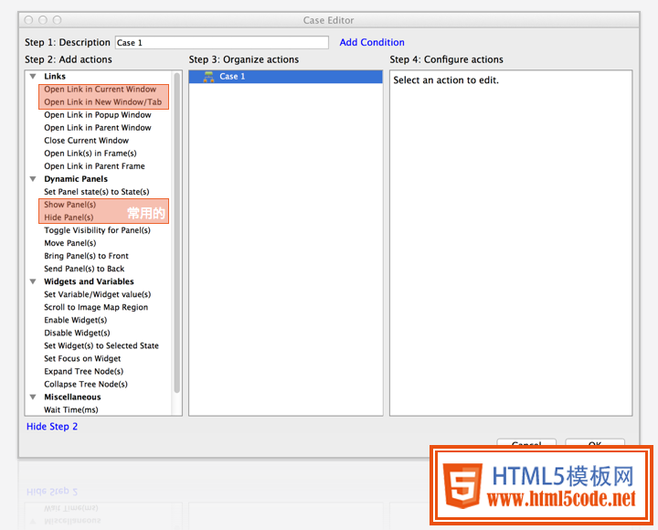The width and height of the screenshot is (658, 530).
Task: Add the Hide Panel(s) action
Action: 69,217
